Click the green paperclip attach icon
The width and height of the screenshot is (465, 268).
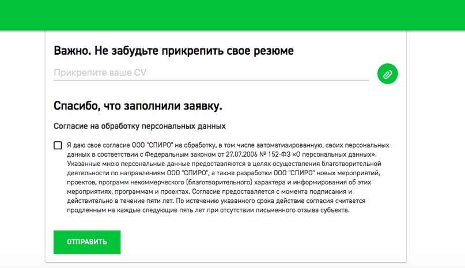[387, 74]
